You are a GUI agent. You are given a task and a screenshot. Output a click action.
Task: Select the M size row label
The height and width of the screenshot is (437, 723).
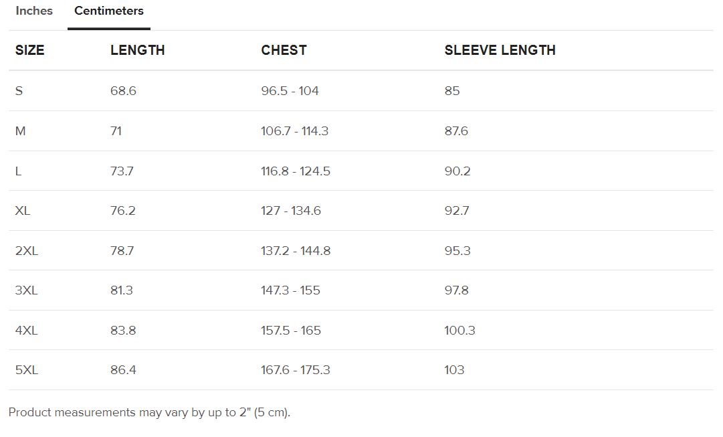(20, 131)
